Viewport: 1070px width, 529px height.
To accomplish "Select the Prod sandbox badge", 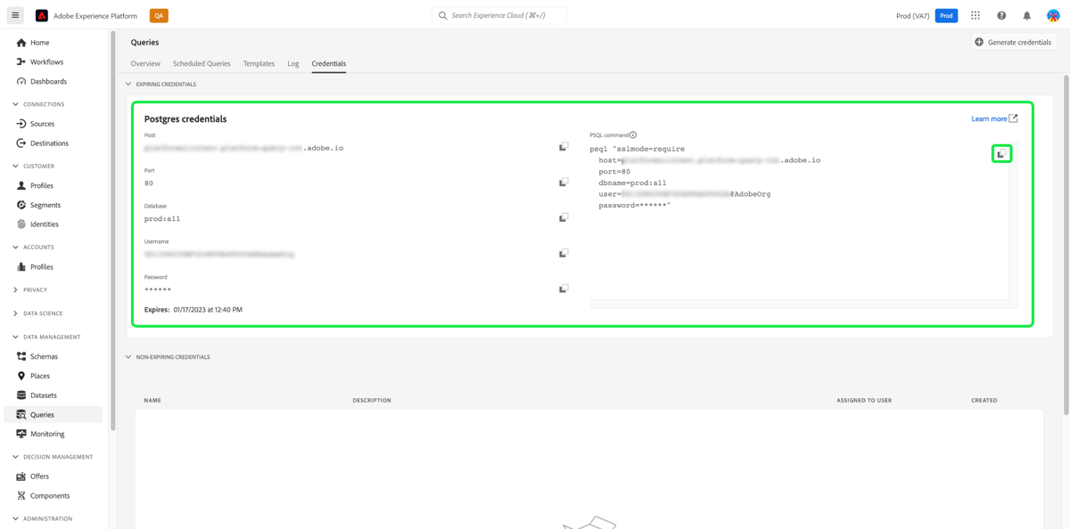I will (x=946, y=15).
